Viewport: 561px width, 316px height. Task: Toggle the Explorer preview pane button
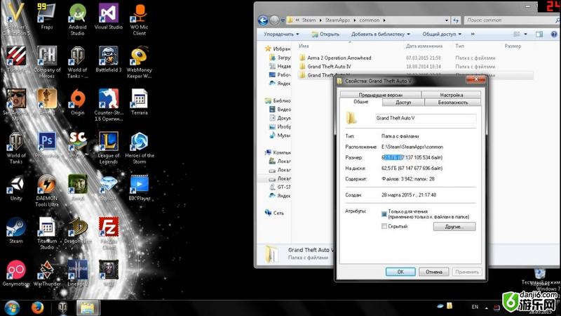(x=539, y=34)
